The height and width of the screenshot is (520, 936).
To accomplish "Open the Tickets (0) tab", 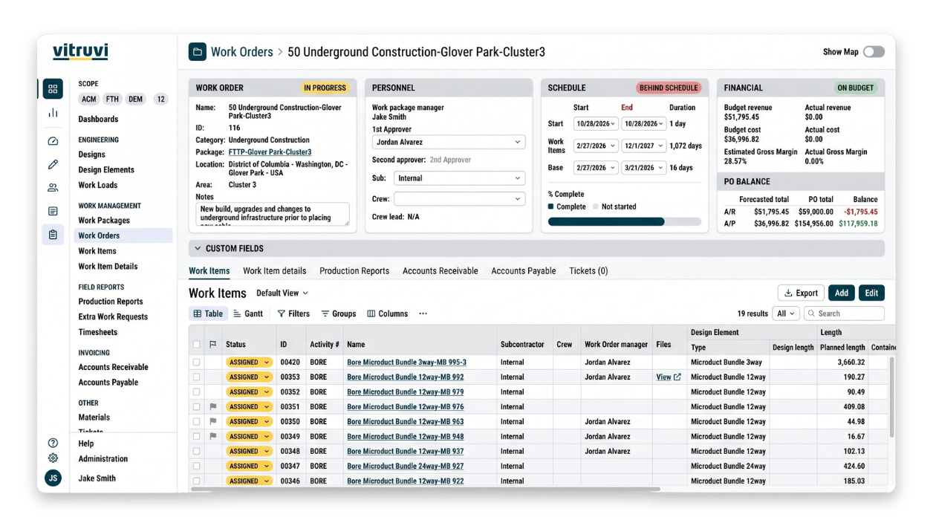I will tap(588, 271).
